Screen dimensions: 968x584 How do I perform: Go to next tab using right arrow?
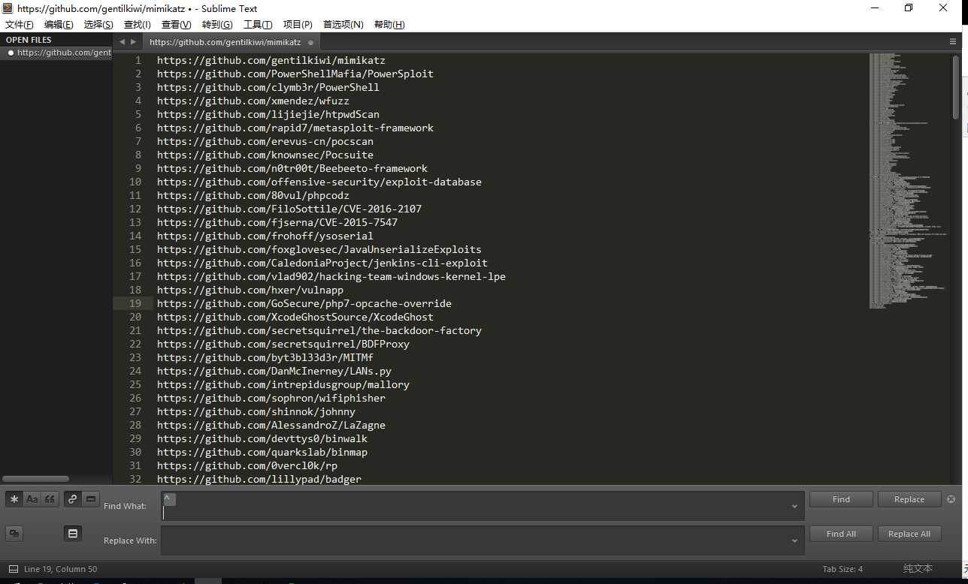(133, 42)
